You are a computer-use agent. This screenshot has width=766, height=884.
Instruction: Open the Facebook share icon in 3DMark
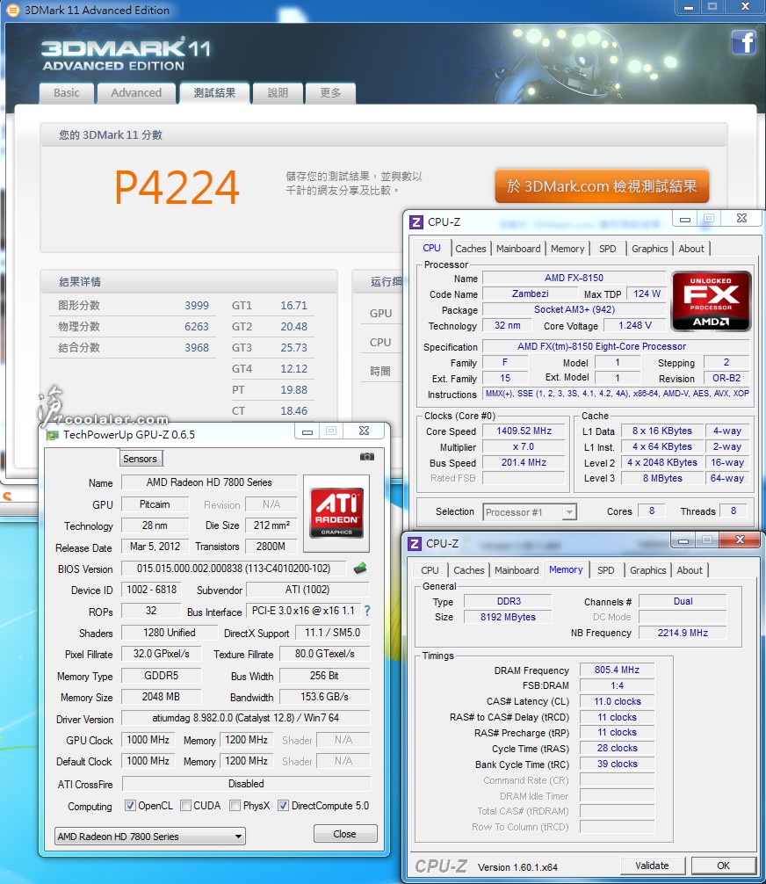(x=743, y=41)
